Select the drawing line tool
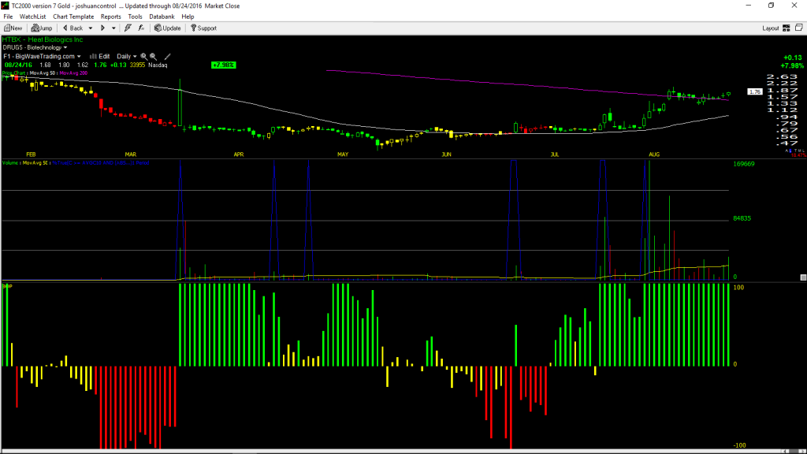 [x=167, y=57]
